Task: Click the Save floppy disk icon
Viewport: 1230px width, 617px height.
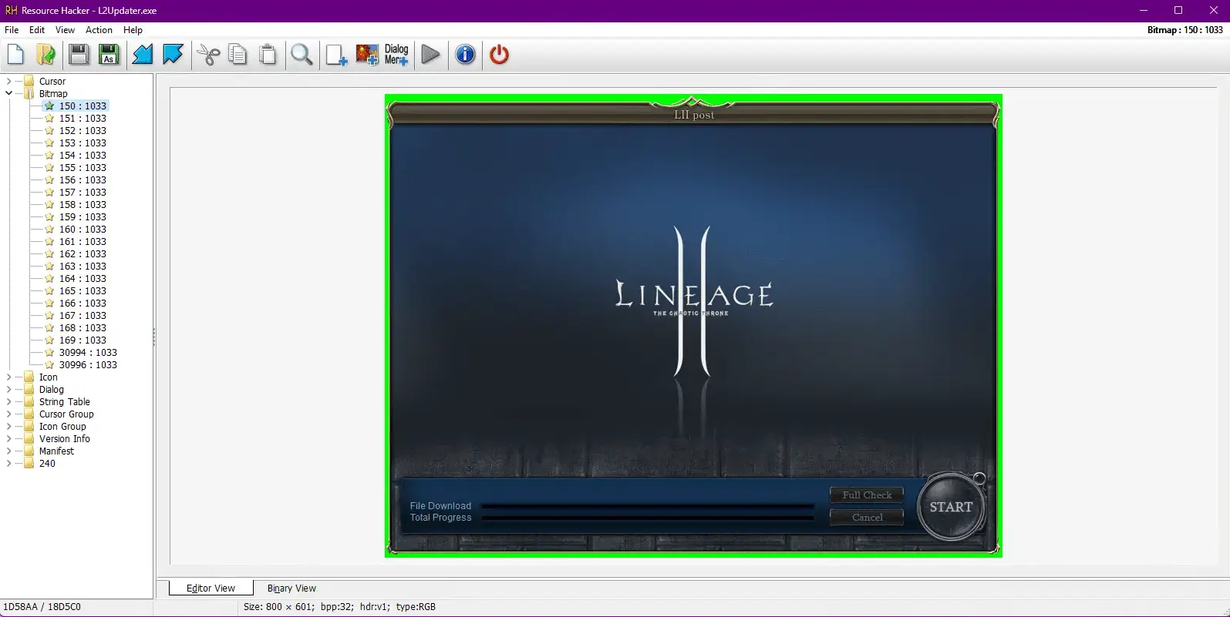Action: coord(79,55)
